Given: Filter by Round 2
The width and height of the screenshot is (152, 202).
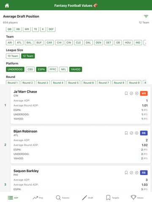Looking at the screenshot, I should point(27,82).
